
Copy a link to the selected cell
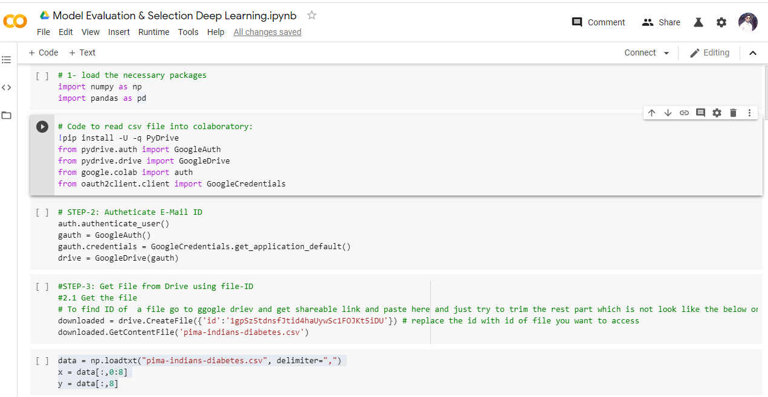(x=683, y=112)
